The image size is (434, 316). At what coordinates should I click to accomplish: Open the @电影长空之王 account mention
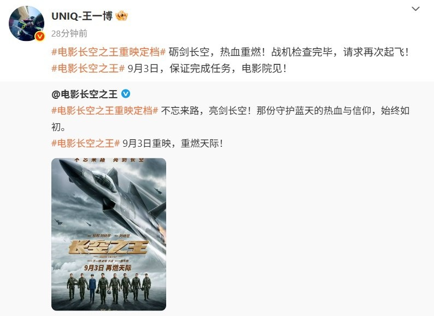tap(84, 94)
